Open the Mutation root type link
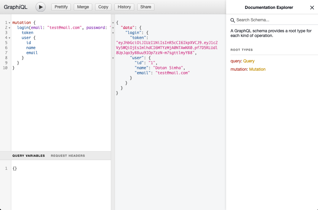This screenshot has width=318, height=210. [x=257, y=70]
